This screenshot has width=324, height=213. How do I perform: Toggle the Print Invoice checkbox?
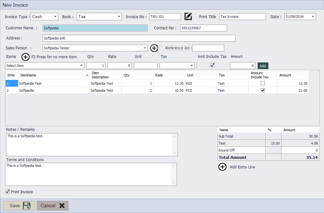coord(8,191)
